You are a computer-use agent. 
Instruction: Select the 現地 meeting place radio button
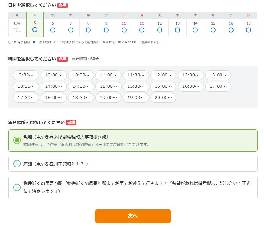[17, 140]
